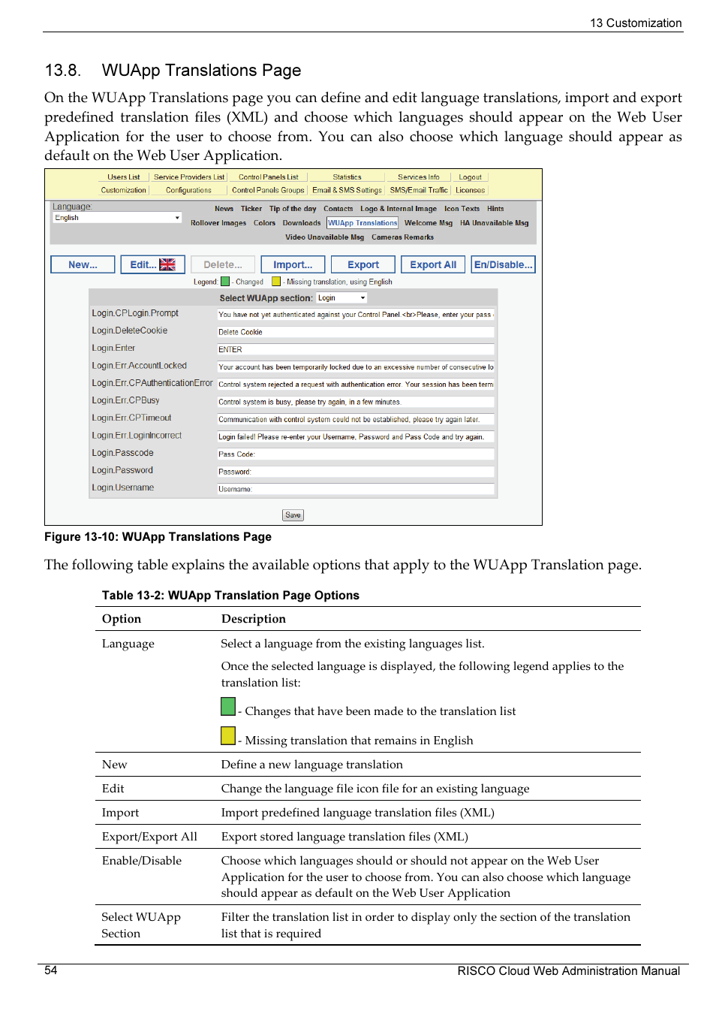
Task: Click the New... button
Action: coord(83,264)
